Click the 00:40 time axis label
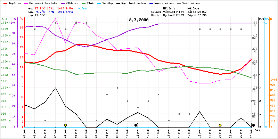Screen dimensions: 278x139 24,132
